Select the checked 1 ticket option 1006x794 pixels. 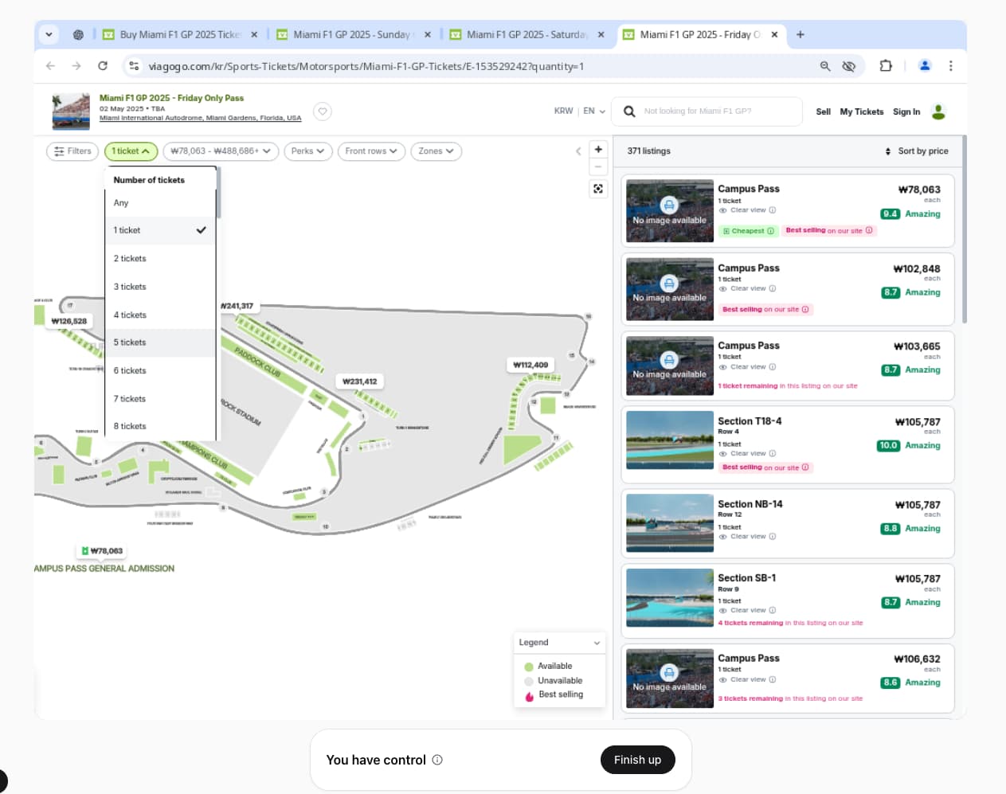[160, 230]
